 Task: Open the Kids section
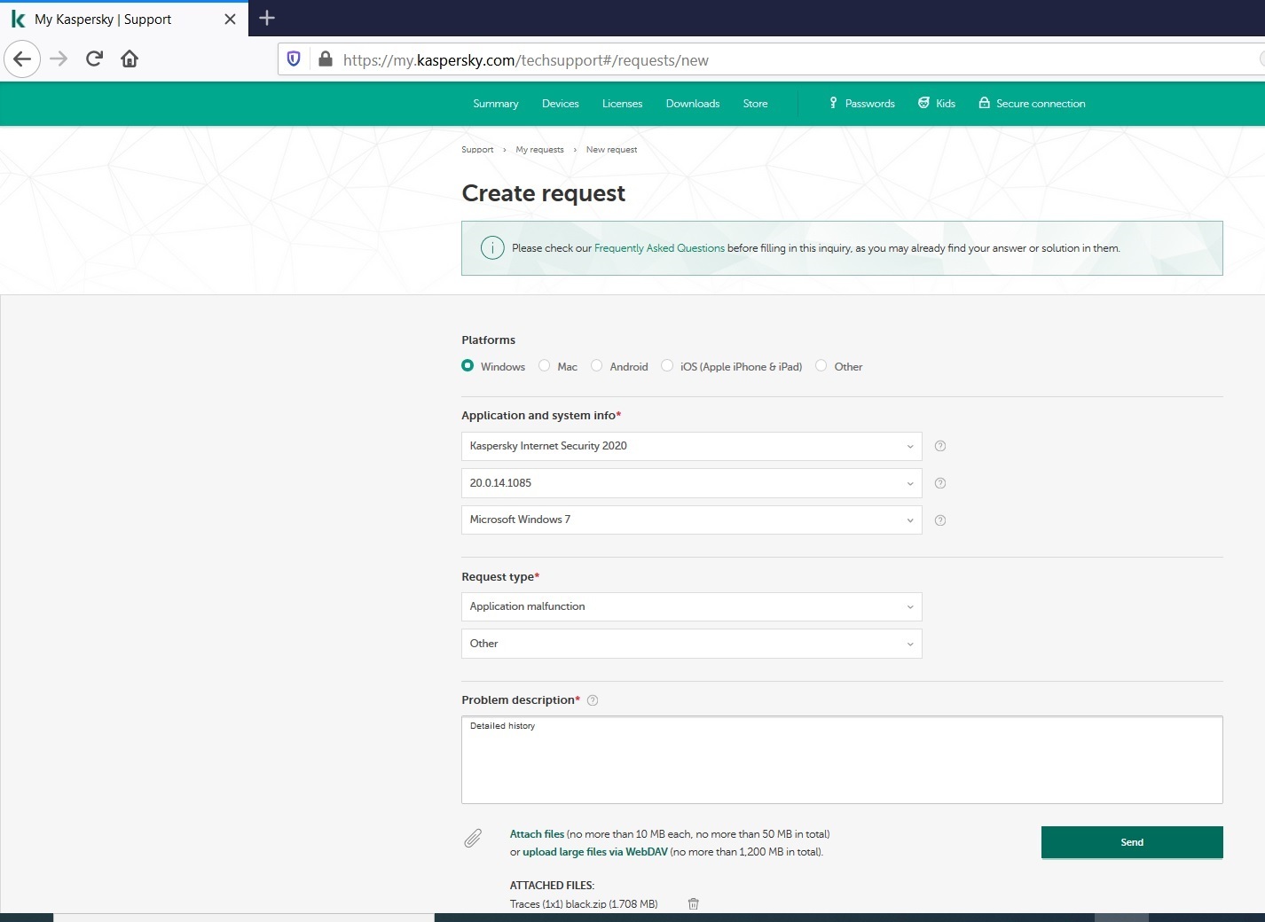(937, 104)
